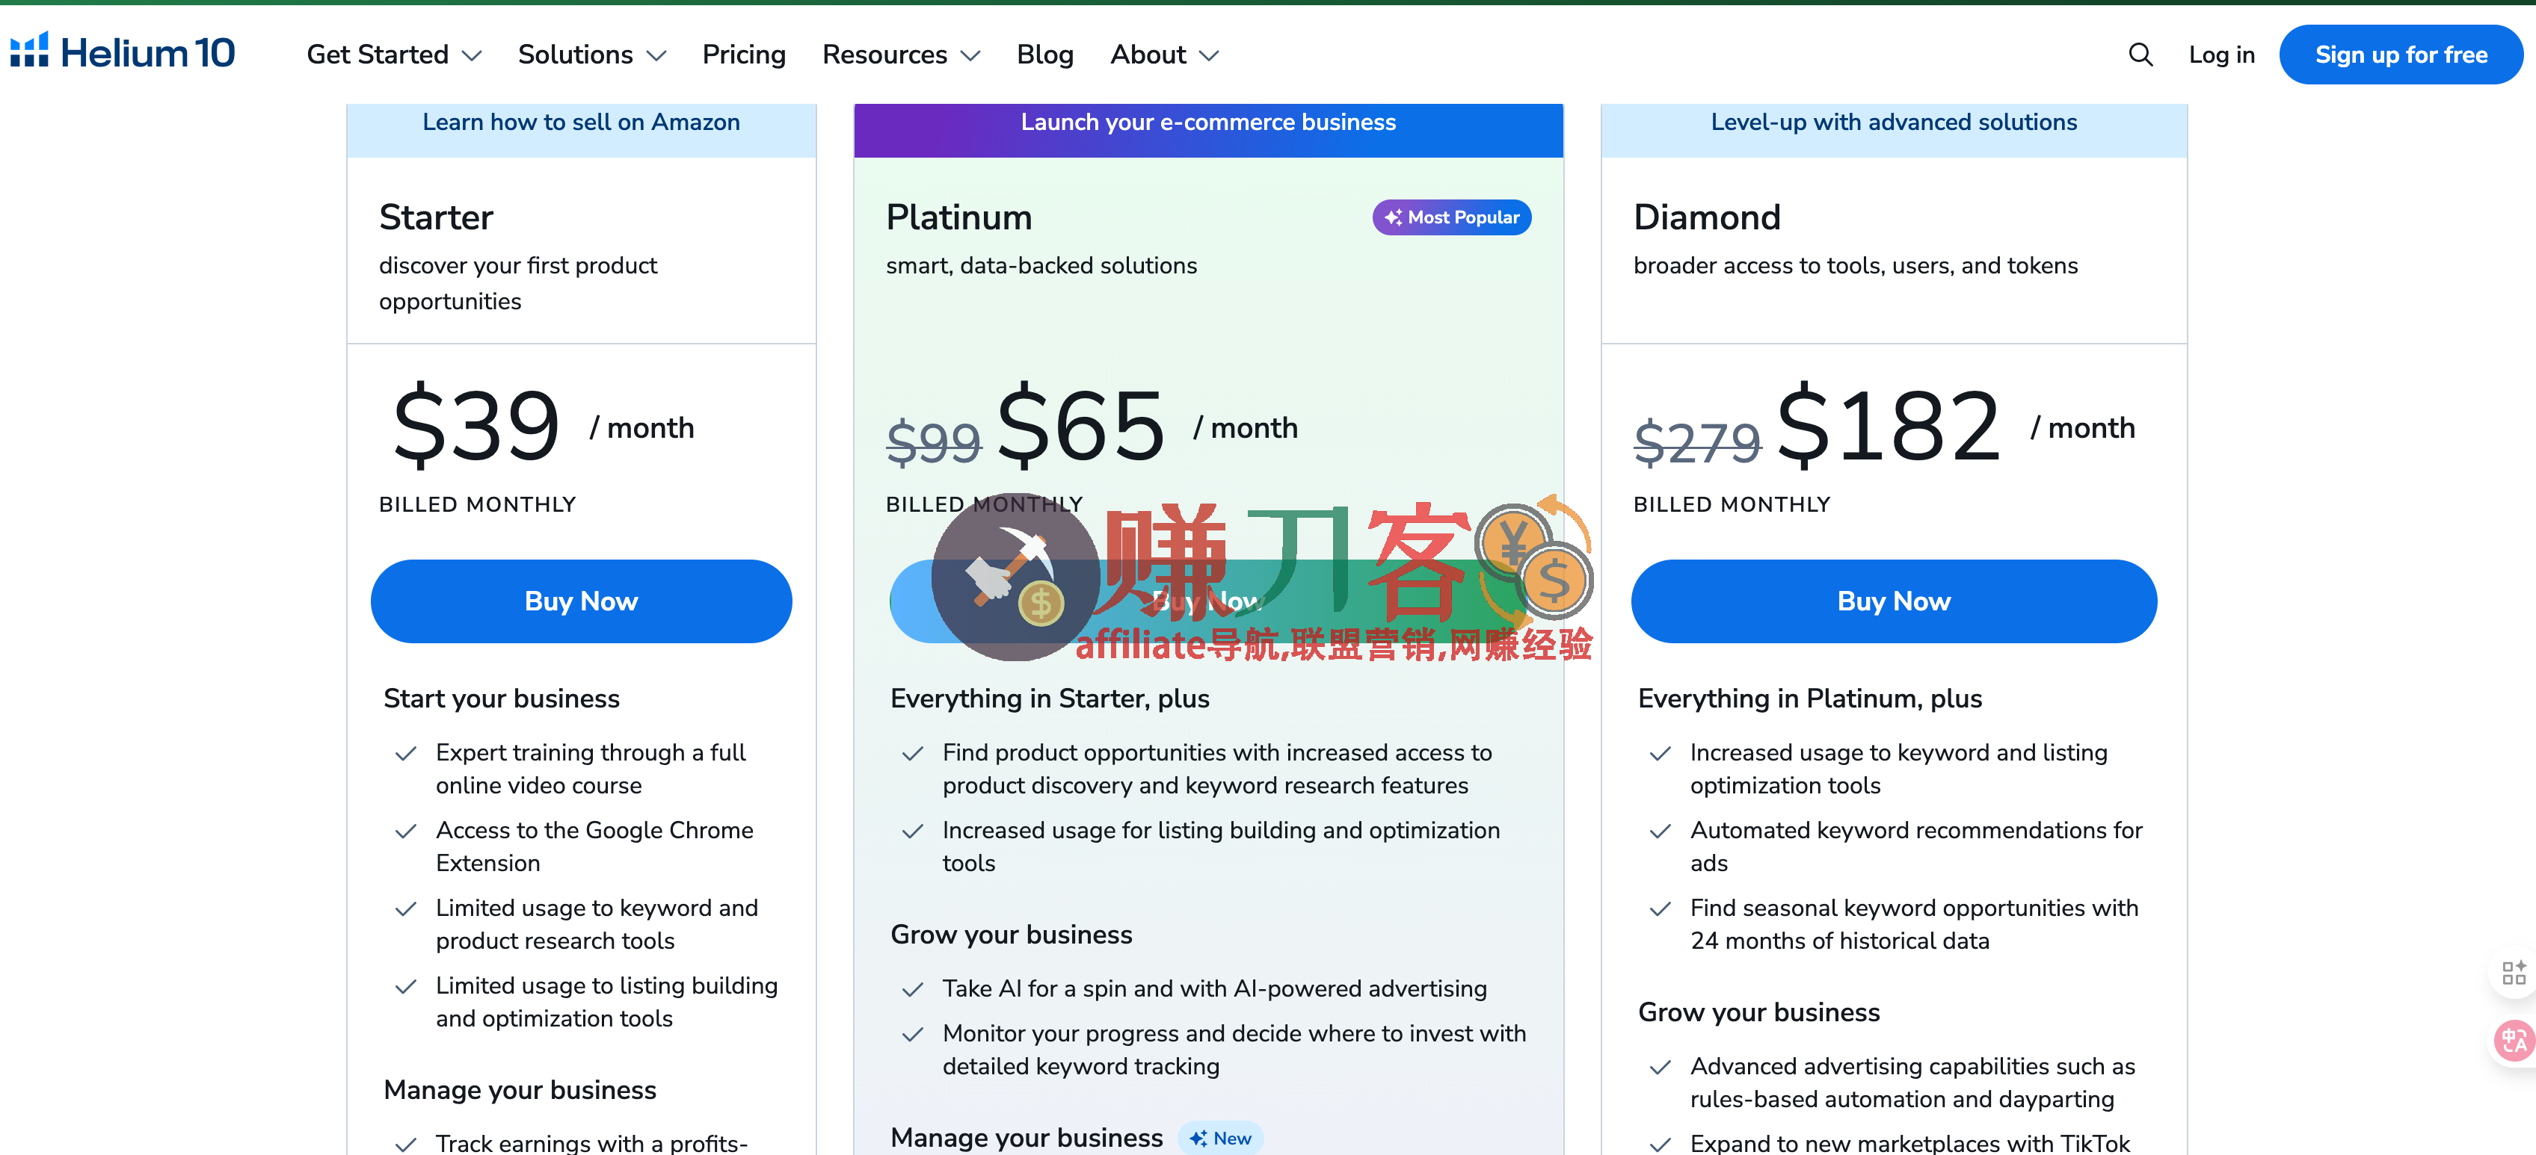Click the translate floating icon
Screen dimensions: 2536x1155
tap(2514, 1040)
